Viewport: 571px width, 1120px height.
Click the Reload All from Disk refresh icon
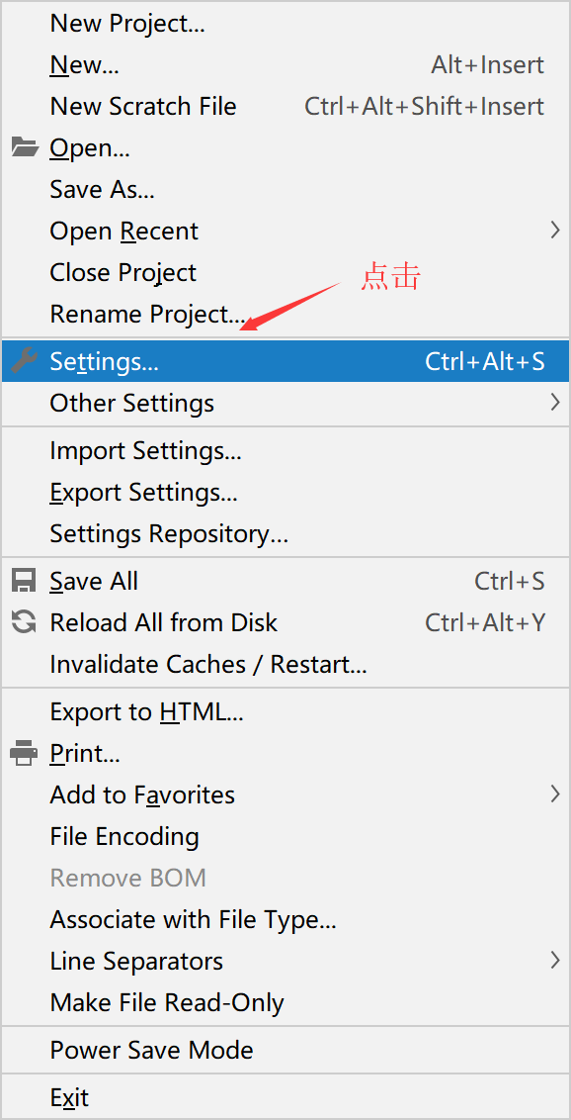[24, 621]
